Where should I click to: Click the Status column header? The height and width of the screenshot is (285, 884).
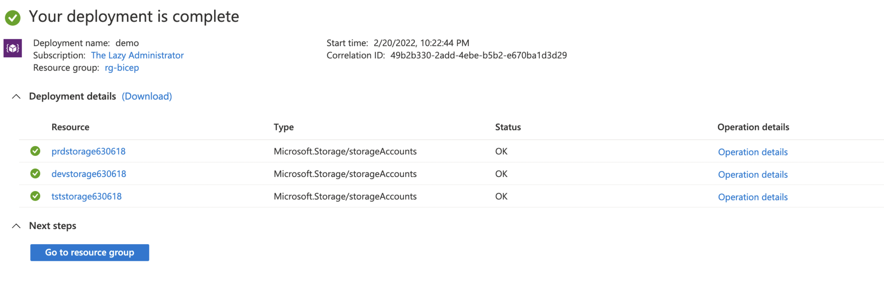pyautogui.click(x=508, y=127)
